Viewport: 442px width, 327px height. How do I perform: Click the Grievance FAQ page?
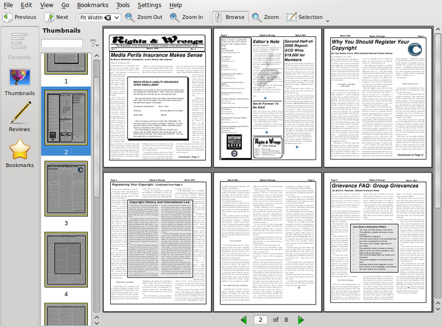coord(378,242)
